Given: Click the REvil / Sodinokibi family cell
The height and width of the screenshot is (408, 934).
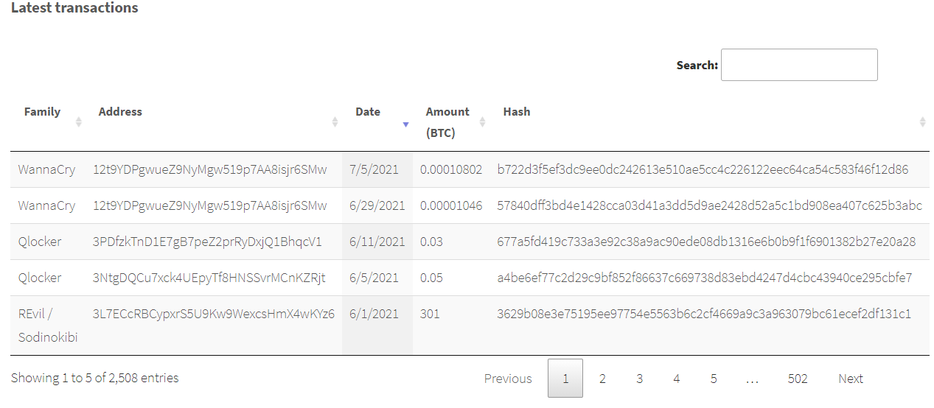Looking at the screenshot, I should tap(48, 326).
